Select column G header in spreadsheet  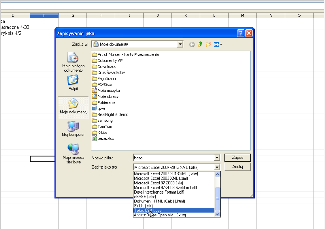point(72,15)
